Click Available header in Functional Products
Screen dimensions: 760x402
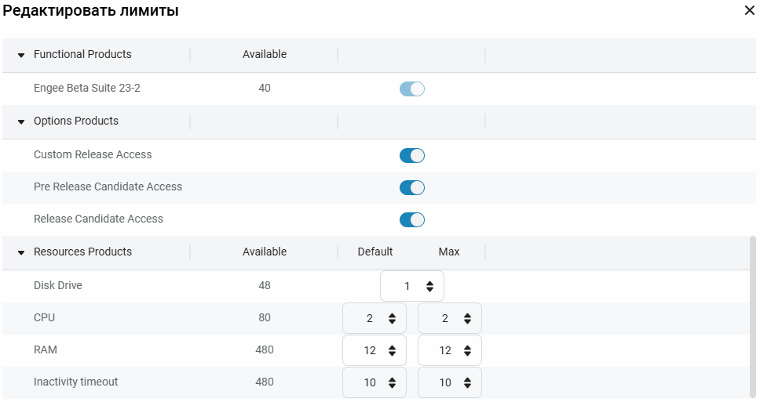pos(265,54)
